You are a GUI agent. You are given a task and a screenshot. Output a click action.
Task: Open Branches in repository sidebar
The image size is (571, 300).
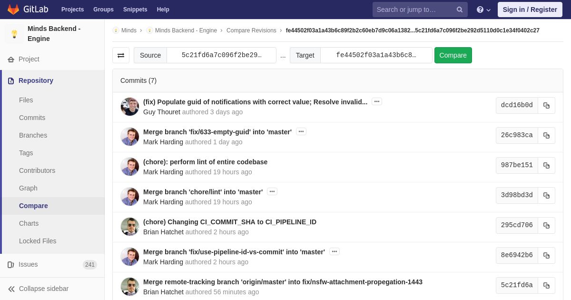[33, 135]
